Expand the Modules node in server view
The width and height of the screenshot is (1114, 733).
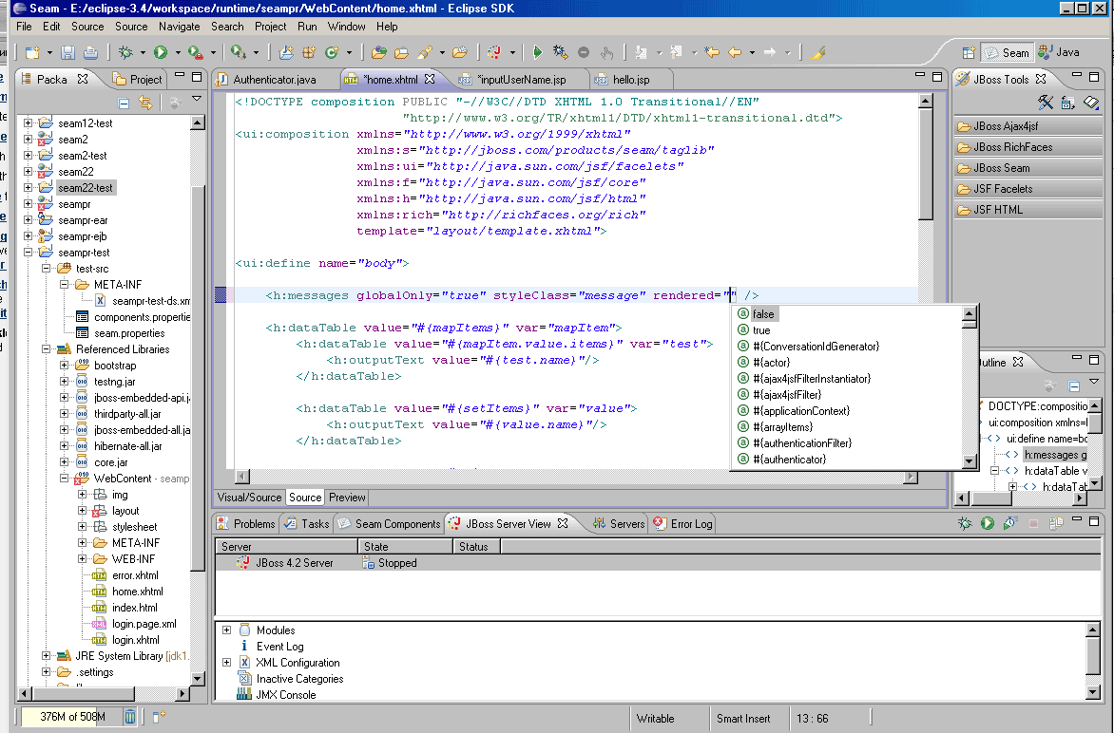pos(227,630)
